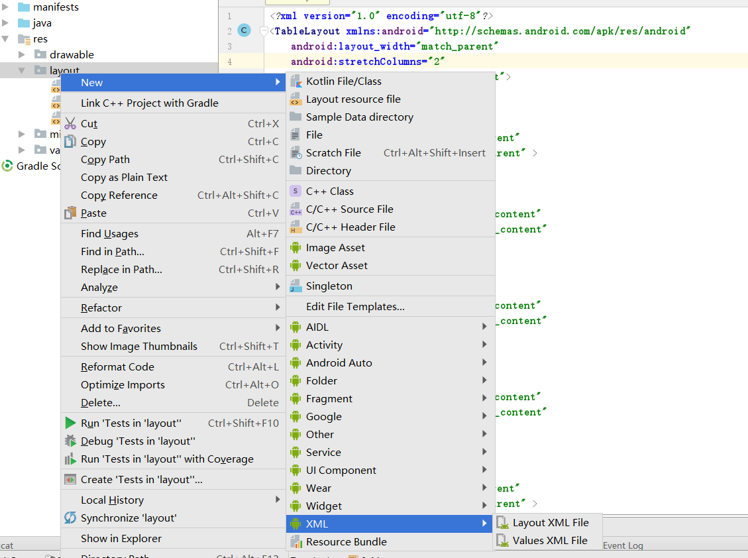Click the scissors icon next to Cut
This screenshot has height=558, width=748.
click(x=70, y=123)
